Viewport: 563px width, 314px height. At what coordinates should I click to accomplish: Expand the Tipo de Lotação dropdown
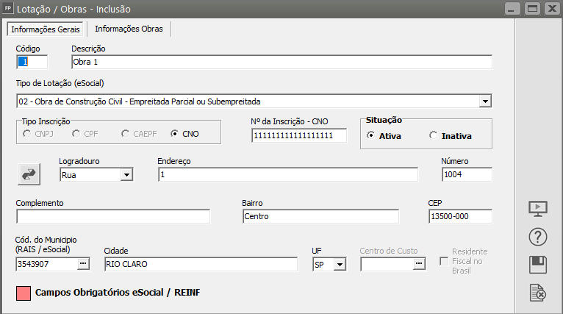coord(485,101)
